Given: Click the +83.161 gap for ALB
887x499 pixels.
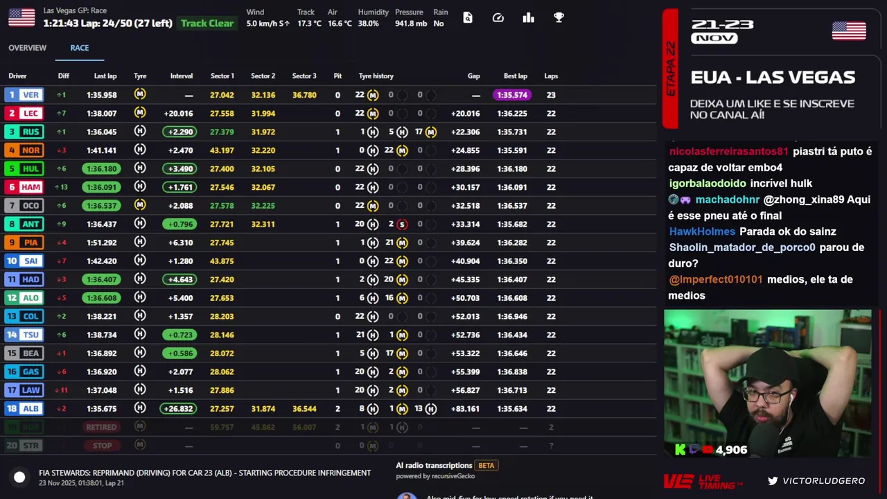Looking at the screenshot, I should 465,409.
